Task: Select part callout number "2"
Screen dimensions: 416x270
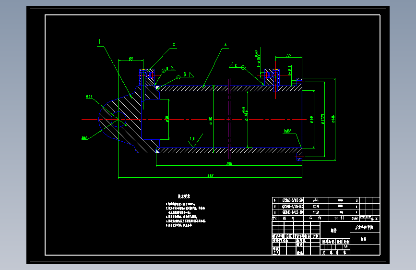Action: pyautogui.click(x=174, y=45)
